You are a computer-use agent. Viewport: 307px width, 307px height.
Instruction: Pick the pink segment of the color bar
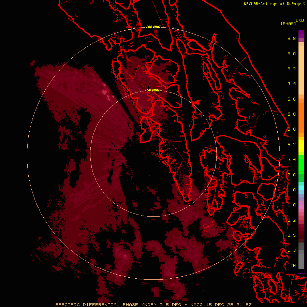(301, 207)
